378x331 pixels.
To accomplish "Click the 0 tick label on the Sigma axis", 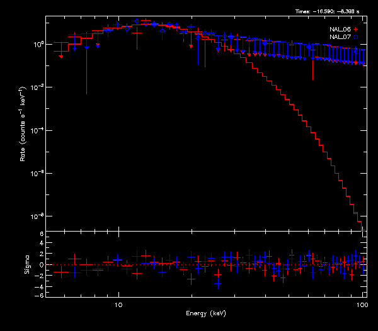I will (41, 265).
